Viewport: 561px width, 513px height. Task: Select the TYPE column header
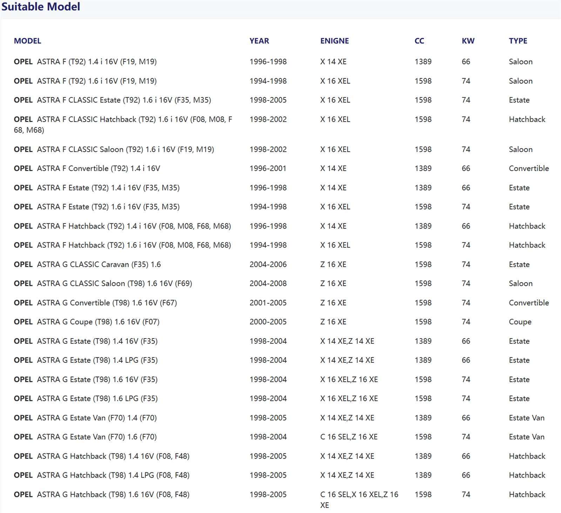[x=518, y=41]
